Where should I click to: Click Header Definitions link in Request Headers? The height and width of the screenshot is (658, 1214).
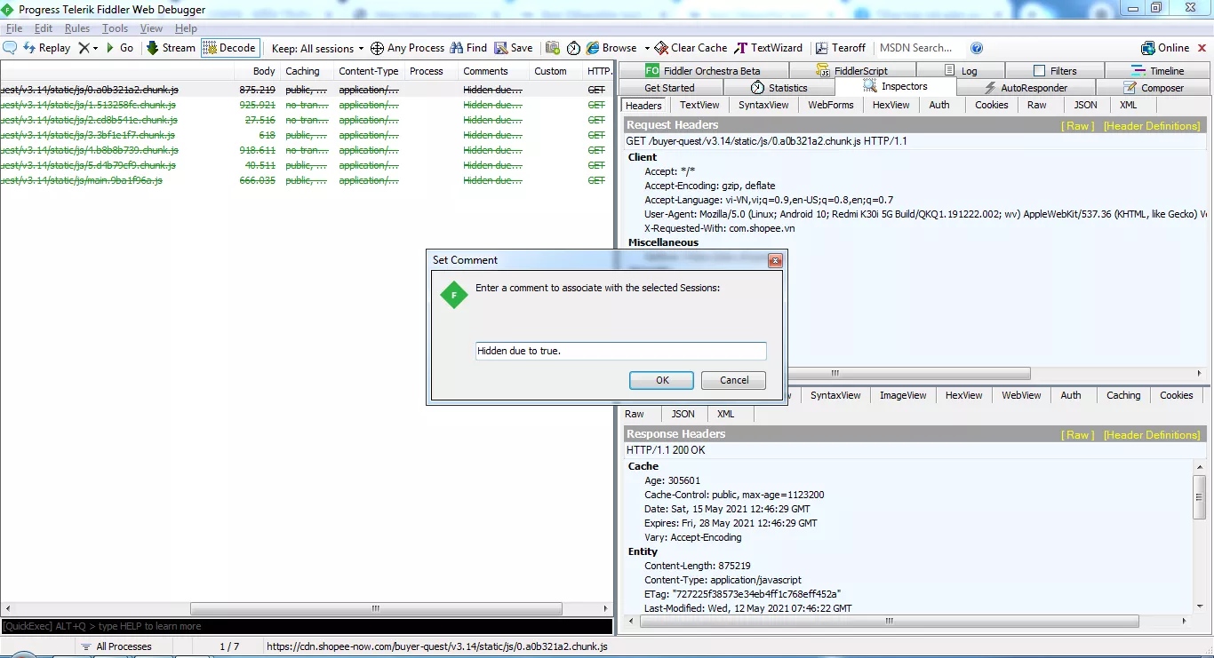tap(1152, 126)
